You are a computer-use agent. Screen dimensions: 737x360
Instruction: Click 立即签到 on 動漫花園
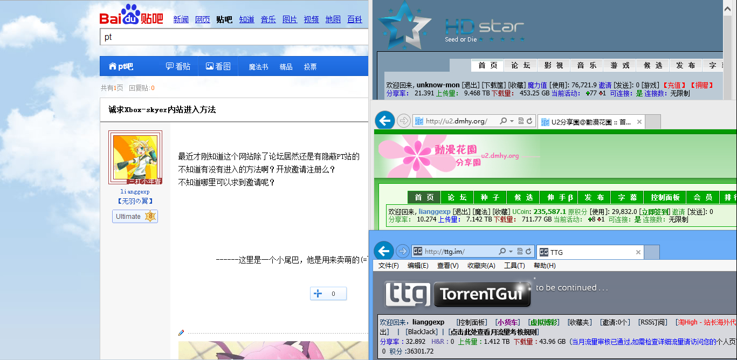click(x=655, y=212)
